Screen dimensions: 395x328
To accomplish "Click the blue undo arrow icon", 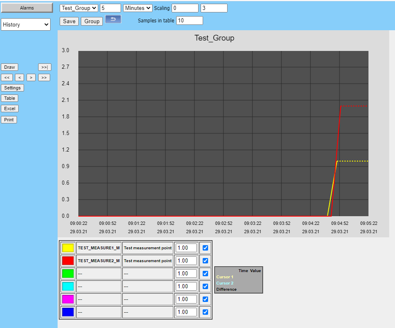I will 113,19.
